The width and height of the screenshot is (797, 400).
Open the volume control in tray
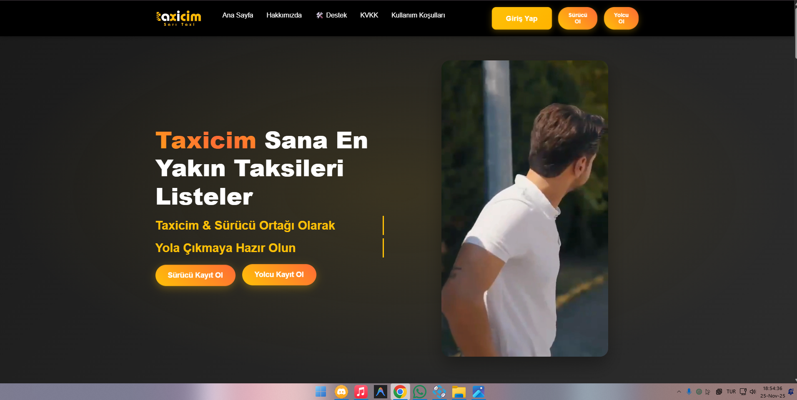click(x=753, y=392)
